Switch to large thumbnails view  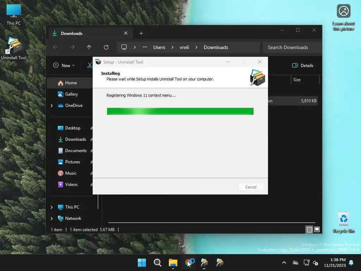pyautogui.click(x=317, y=229)
